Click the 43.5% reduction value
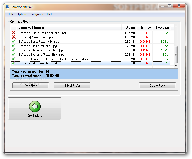The width and height of the screenshot is (192, 159). (165, 46)
